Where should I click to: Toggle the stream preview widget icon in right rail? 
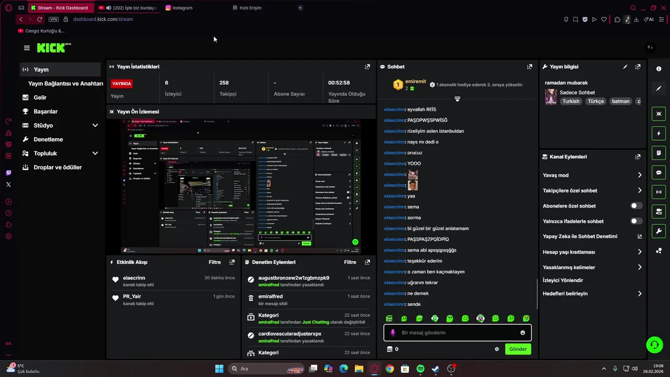[x=658, y=114]
